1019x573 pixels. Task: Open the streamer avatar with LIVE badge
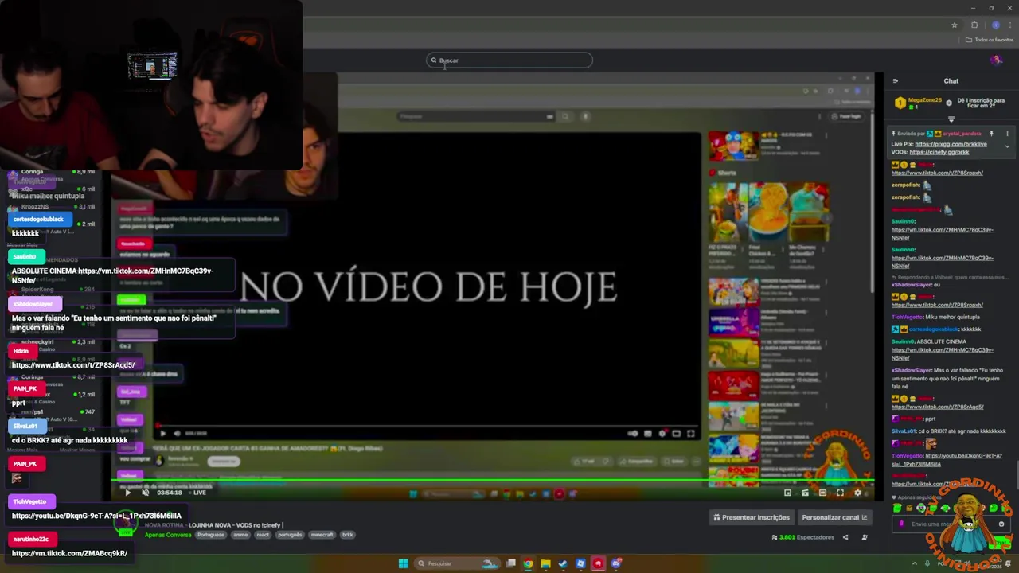pos(125,524)
